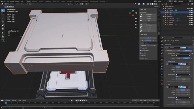Screen dimensions: 194x109
Task: Toggle the Apply Mirror checkbox
Action: (140, 58)
